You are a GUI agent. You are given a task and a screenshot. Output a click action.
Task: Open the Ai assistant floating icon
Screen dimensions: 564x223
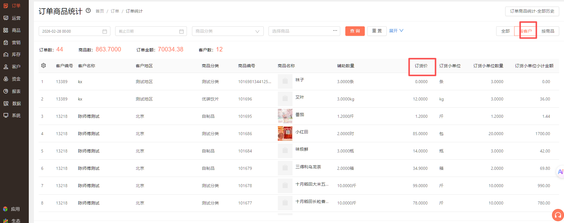click(x=560, y=172)
